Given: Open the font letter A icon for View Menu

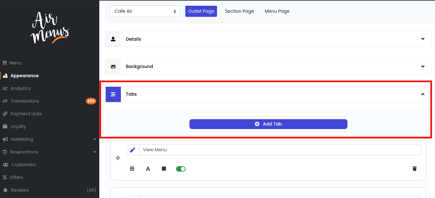Looking at the screenshot, I should tap(148, 169).
